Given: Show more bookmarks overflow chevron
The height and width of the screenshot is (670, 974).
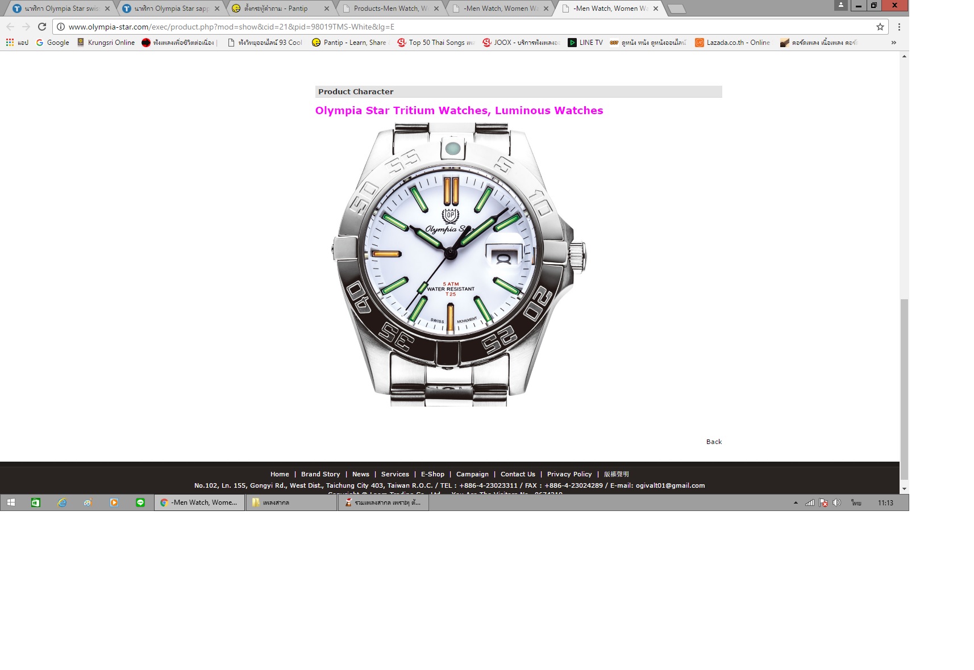Looking at the screenshot, I should pyautogui.click(x=894, y=43).
